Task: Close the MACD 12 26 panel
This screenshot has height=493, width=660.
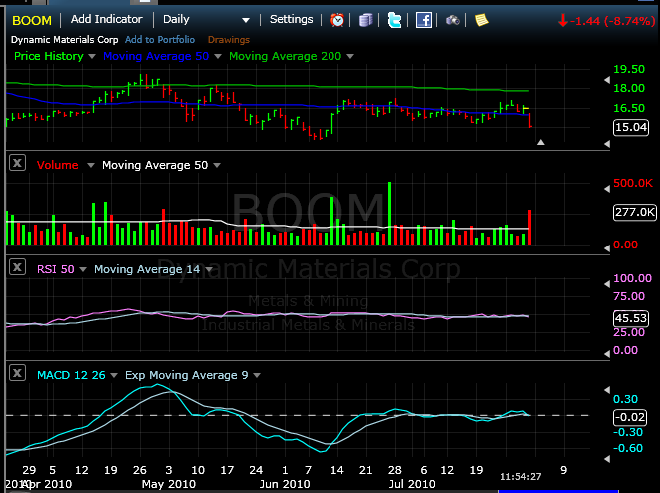Action: click(17, 374)
